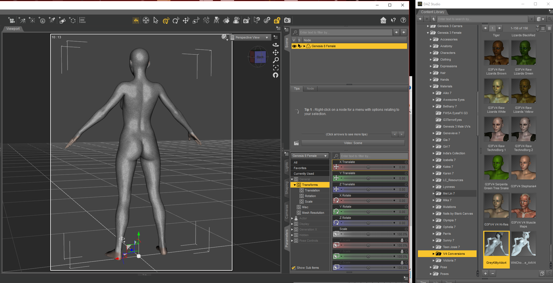This screenshot has width=553, height=283.
Task: Add item with plus button below thumbnails
Action: coord(485,274)
